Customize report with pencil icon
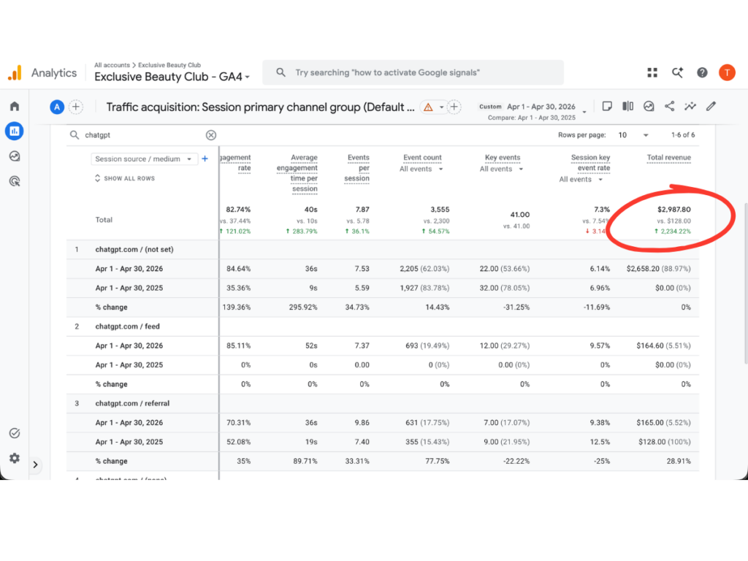This screenshot has width=748, height=561. [x=711, y=106]
